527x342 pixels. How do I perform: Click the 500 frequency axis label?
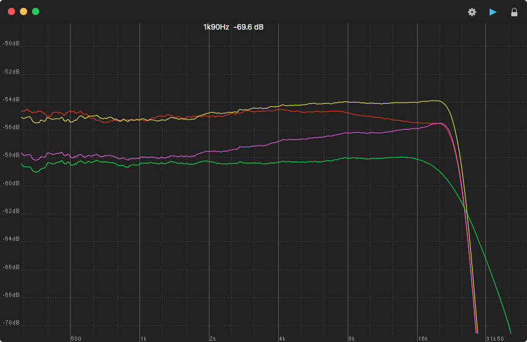[x=76, y=338]
